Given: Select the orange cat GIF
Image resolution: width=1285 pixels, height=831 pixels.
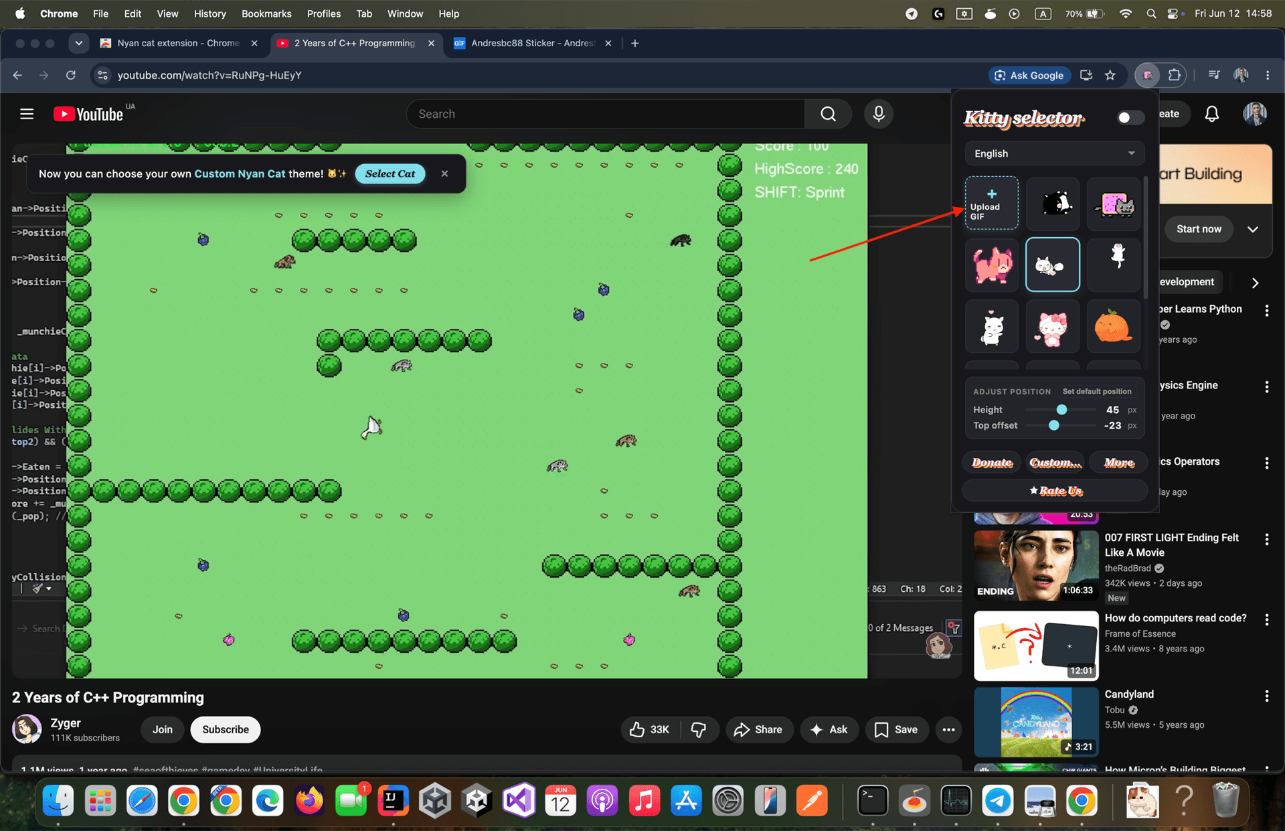Looking at the screenshot, I should coord(1114,326).
